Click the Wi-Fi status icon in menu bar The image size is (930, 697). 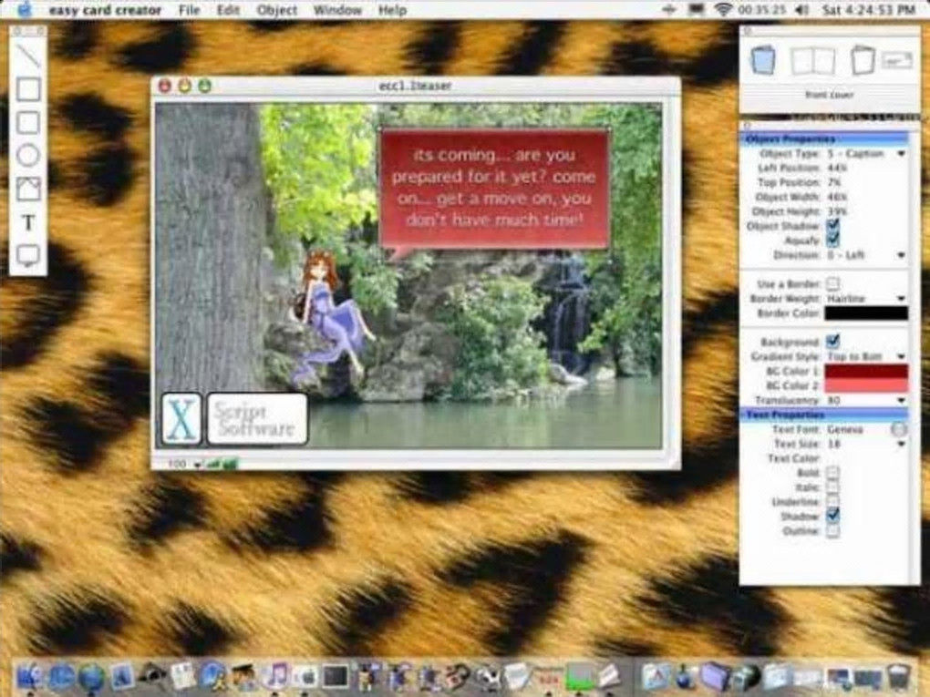723,9
